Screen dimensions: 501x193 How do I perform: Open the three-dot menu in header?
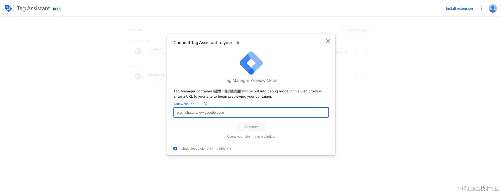[481, 8]
